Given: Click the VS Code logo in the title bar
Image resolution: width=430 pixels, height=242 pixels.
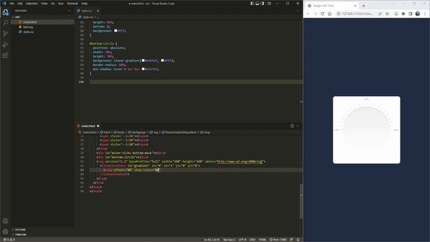Looking at the screenshot, I should [4, 3].
